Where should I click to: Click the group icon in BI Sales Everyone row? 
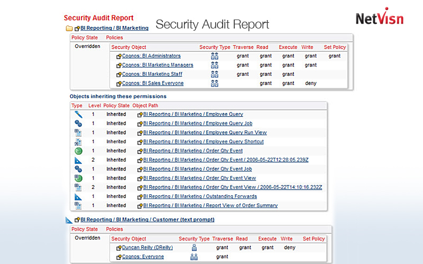(215, 83)
